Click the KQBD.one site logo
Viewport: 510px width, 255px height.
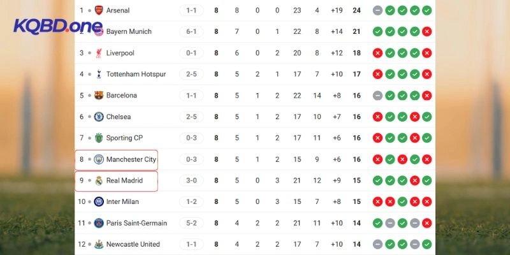click(x=58, y=27)
